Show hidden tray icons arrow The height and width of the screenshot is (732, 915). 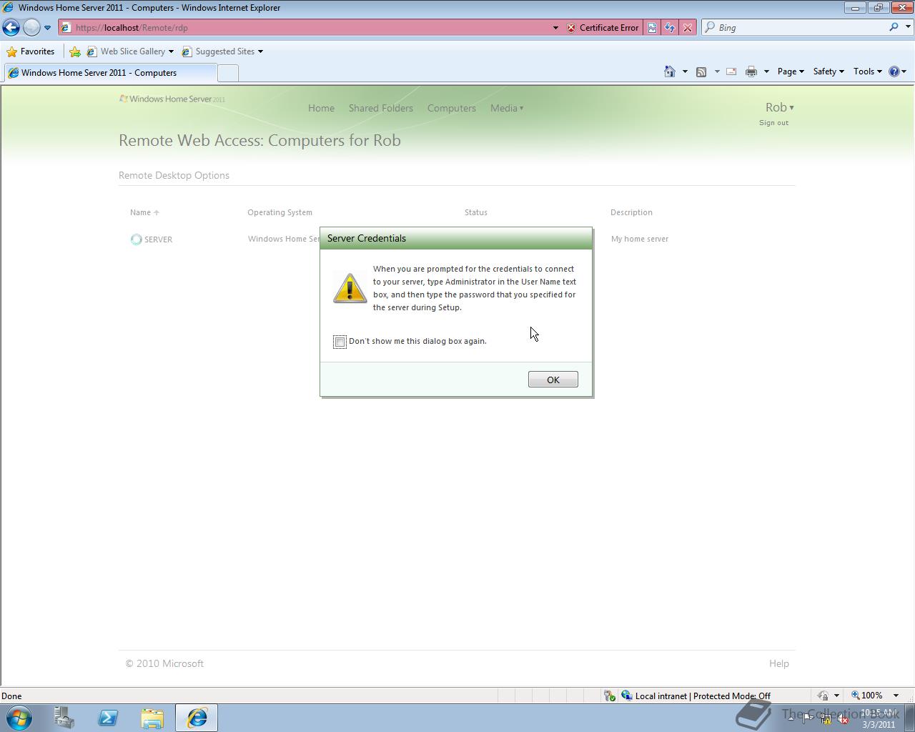[x=791, y=718]
